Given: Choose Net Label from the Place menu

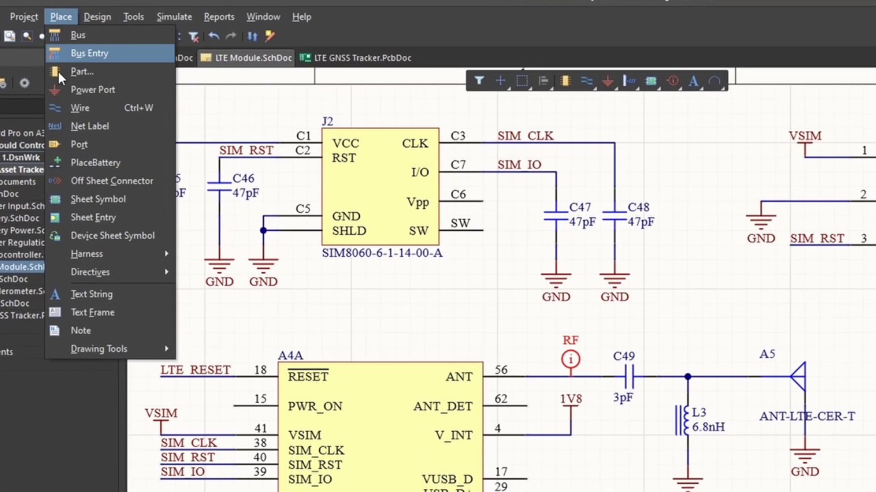Looking at the screenshot, I should [90, 126].
